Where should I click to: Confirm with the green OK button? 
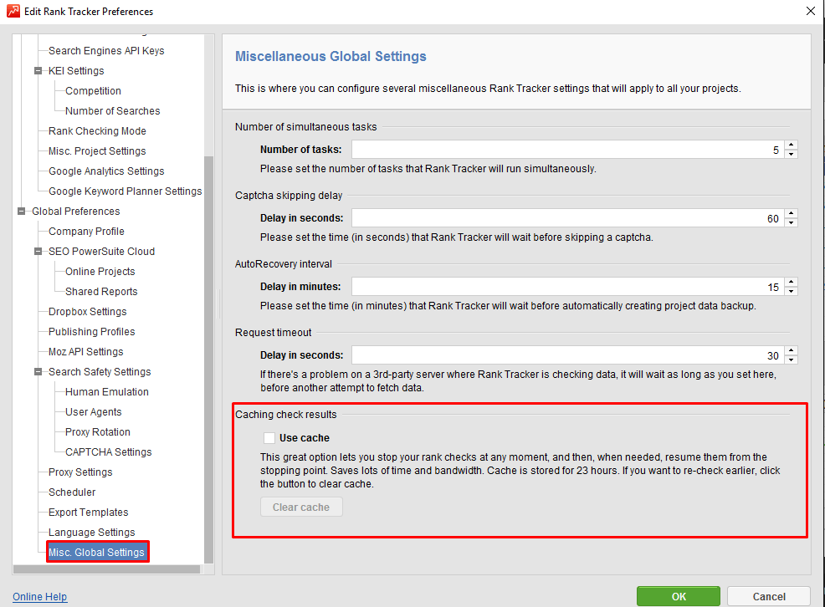click(x=679, y=596)
